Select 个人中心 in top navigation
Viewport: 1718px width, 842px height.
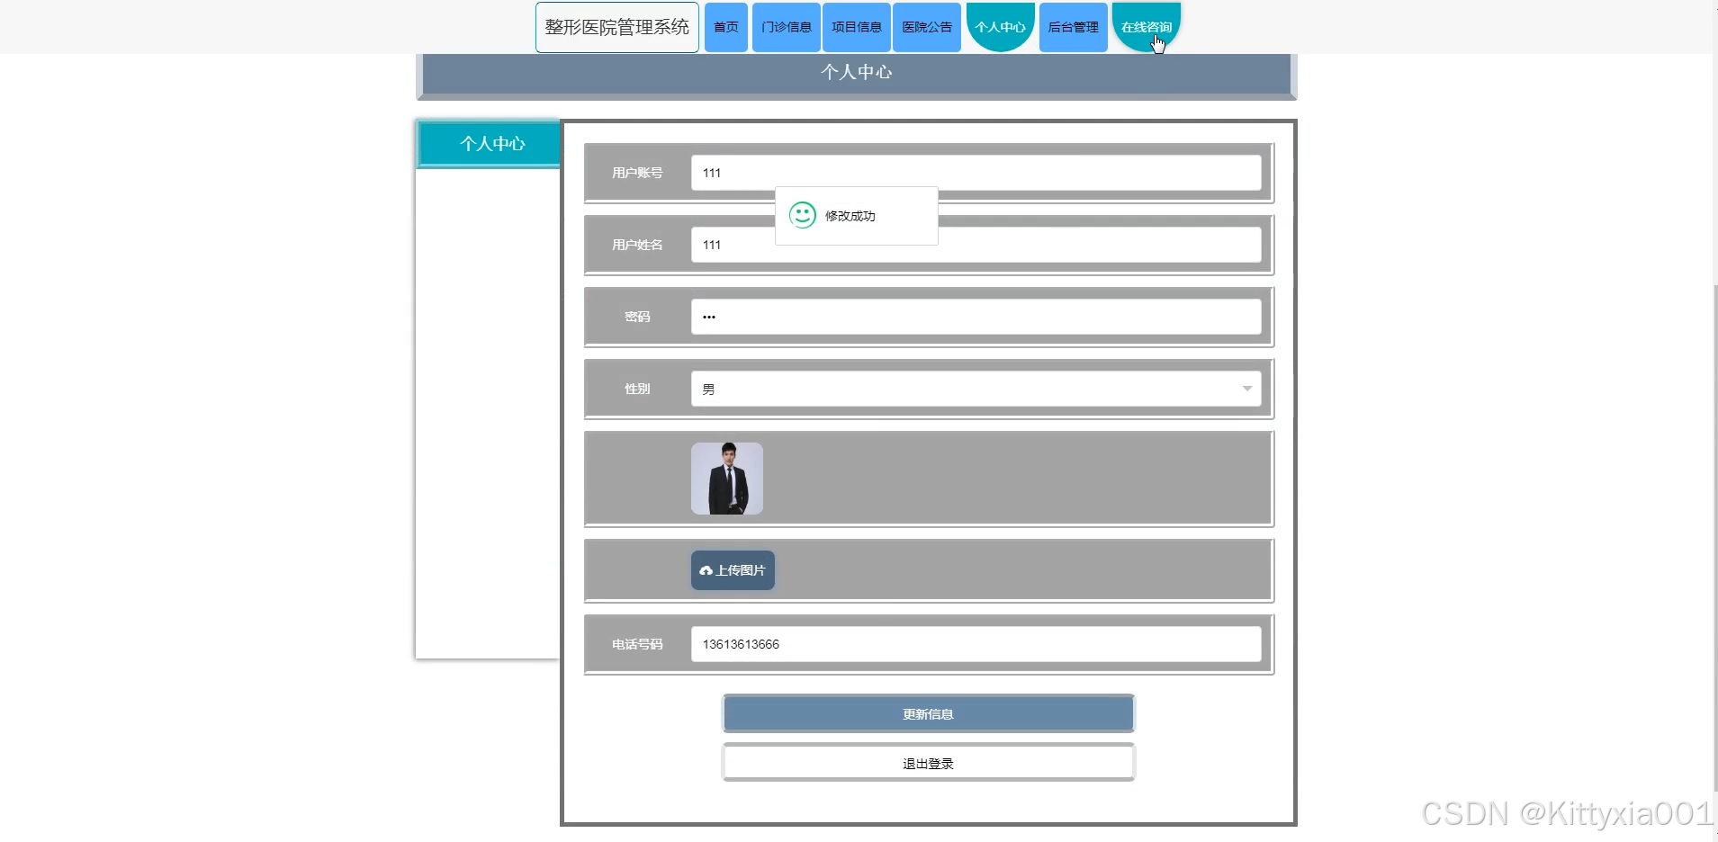[1000, 27]
